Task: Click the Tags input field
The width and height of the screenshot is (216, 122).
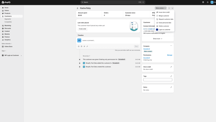Action: coord(158,80)
